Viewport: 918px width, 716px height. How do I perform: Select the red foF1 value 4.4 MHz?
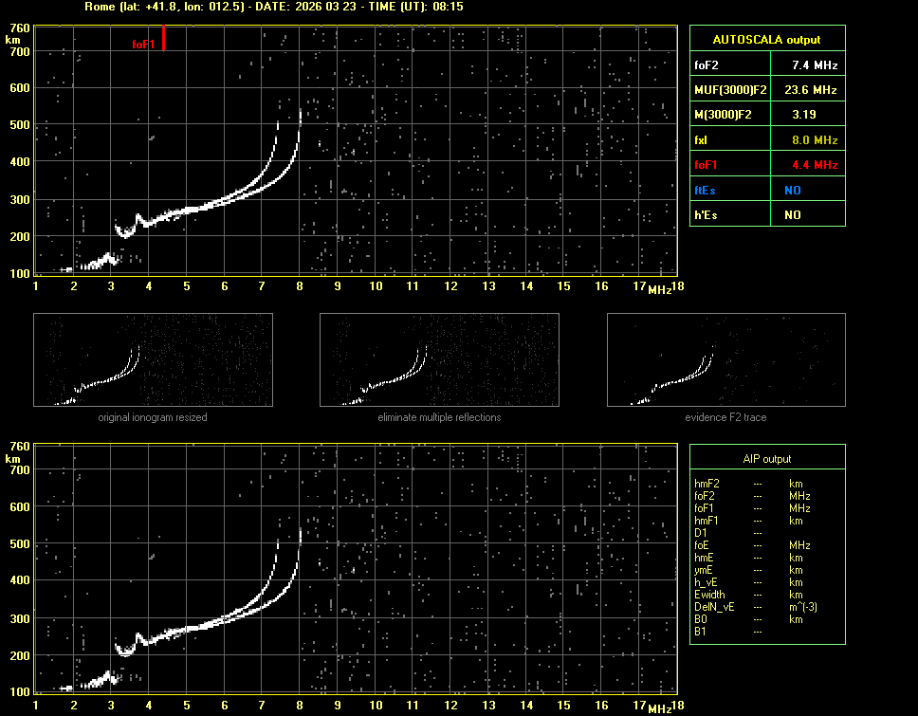(x=805, y=165)
